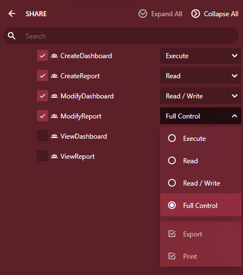Check the ViewDashboard checkbox
Viewport: 243px width, 275px height.
[43, 136]
